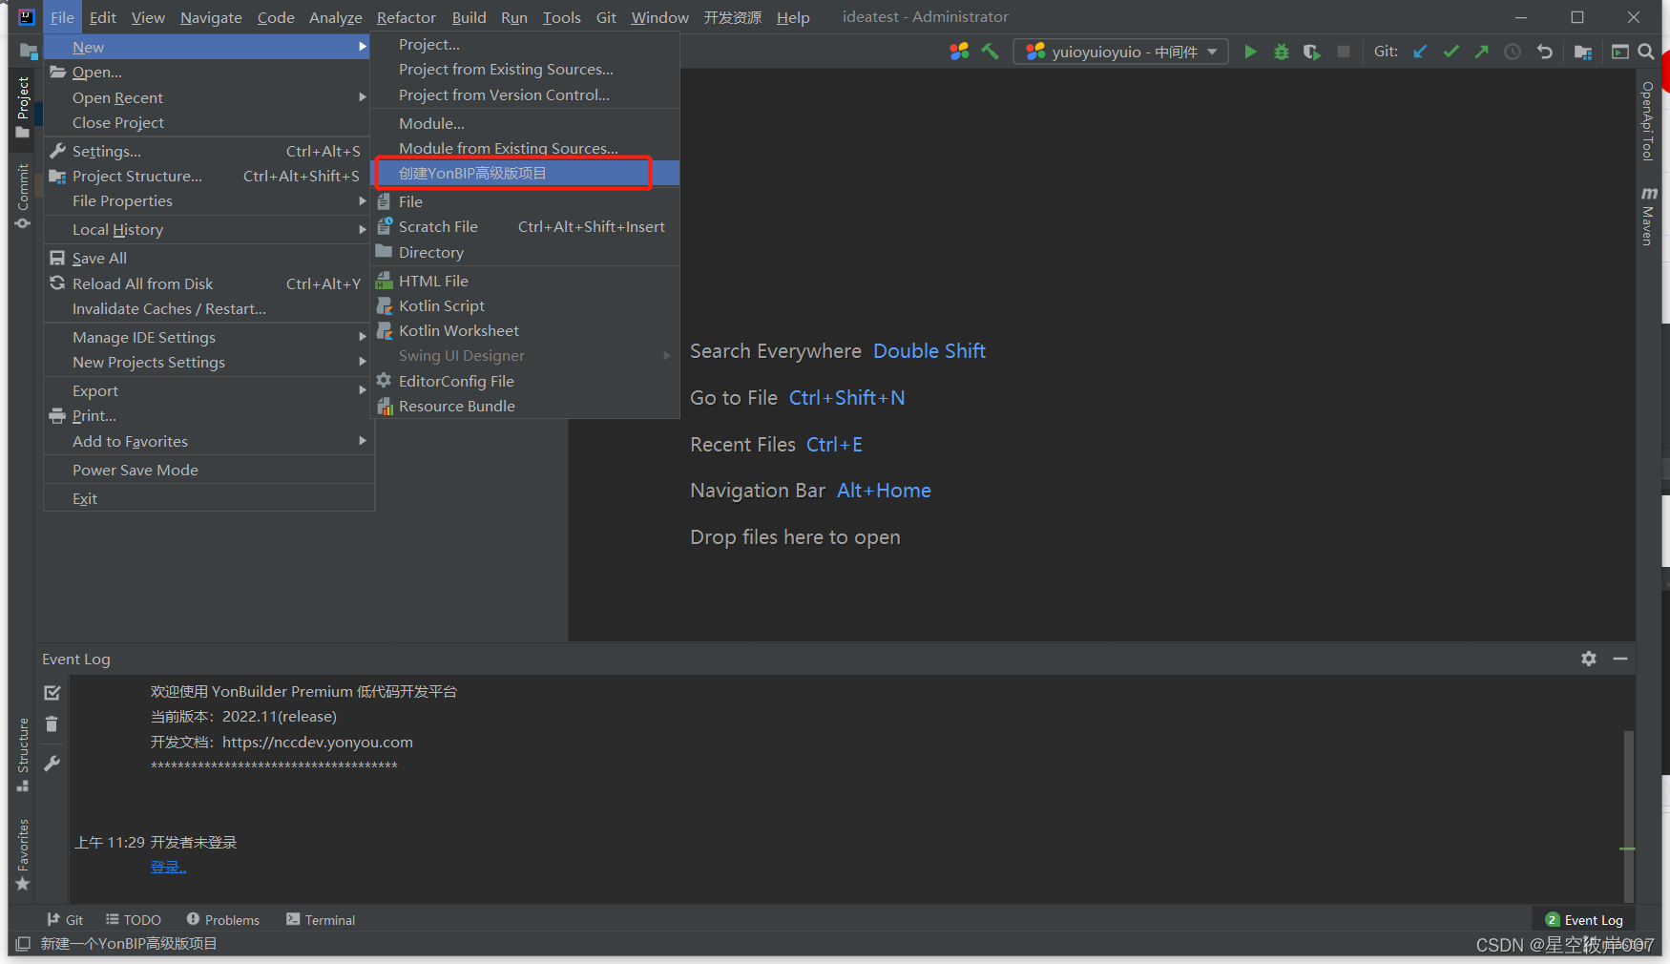Click the green Run button
Screen dimensions: 1670x964
(x=1250, y=52)
